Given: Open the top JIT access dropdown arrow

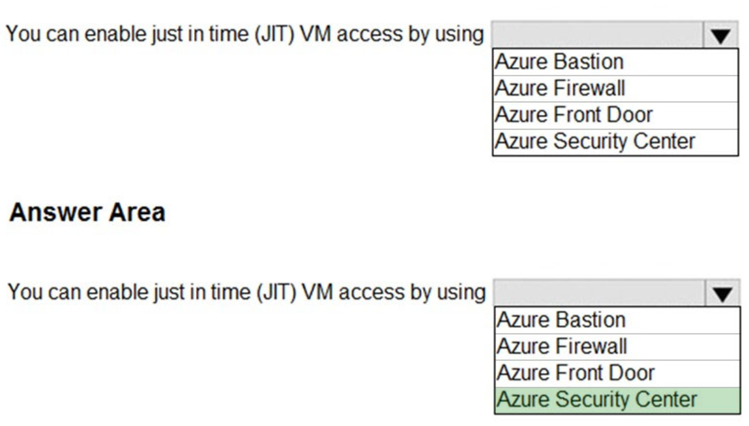Looking at the screenshot, I should 718,33.
